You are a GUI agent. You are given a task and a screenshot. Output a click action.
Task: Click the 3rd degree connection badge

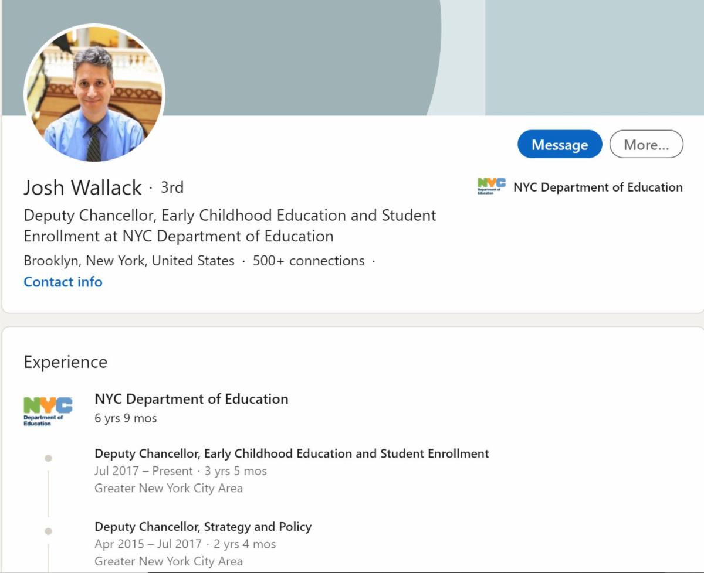pyautogui.click(x=172, y=187)
